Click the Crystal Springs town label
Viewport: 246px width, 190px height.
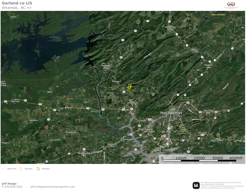(x=16, y=100)
